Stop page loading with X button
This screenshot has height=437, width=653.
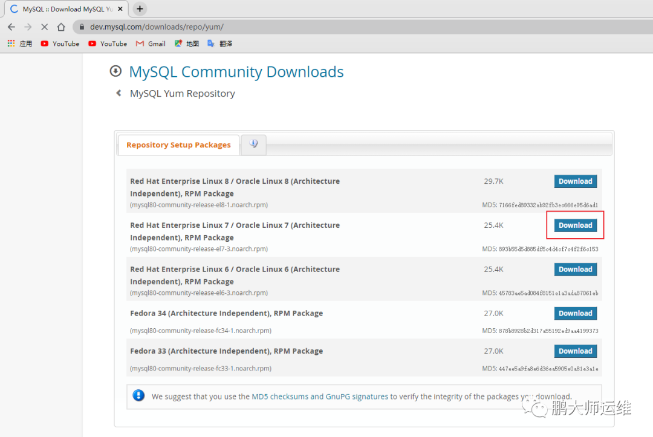tap(44, 27)
